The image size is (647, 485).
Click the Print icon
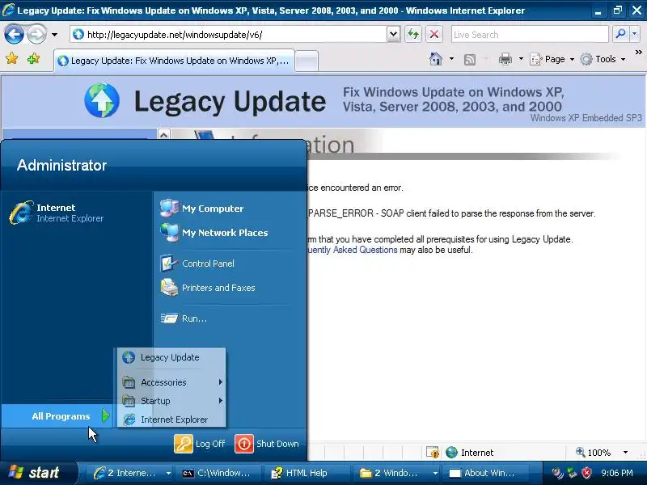pyautogui.click(x=505, y=59)
